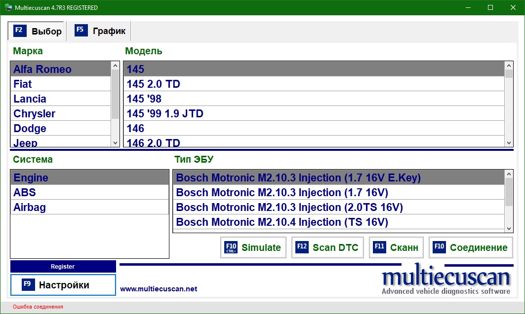Viewport: 525px width, 314px height.
Task: Minimize the Multiecuscan window
Action: [468, 7]
